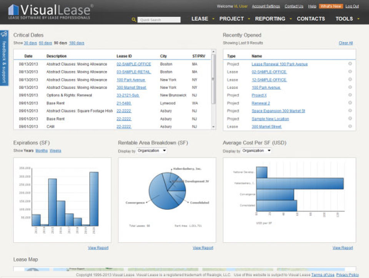
Task: Click the magnifier icon beside Quick Search
Action: click(x=134, y=20)
